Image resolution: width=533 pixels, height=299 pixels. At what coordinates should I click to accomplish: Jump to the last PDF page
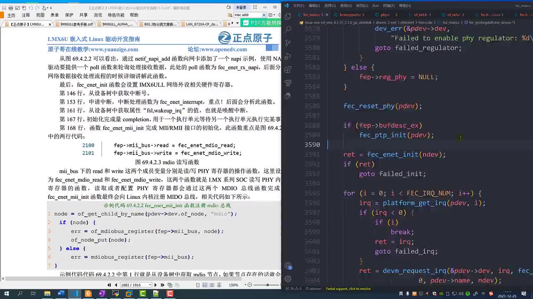click(x=162, y=285)
